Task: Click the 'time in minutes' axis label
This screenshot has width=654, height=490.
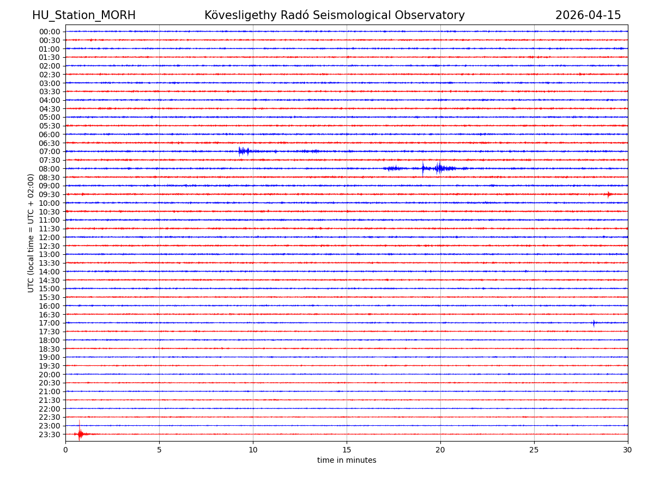Action: (347, 460)
